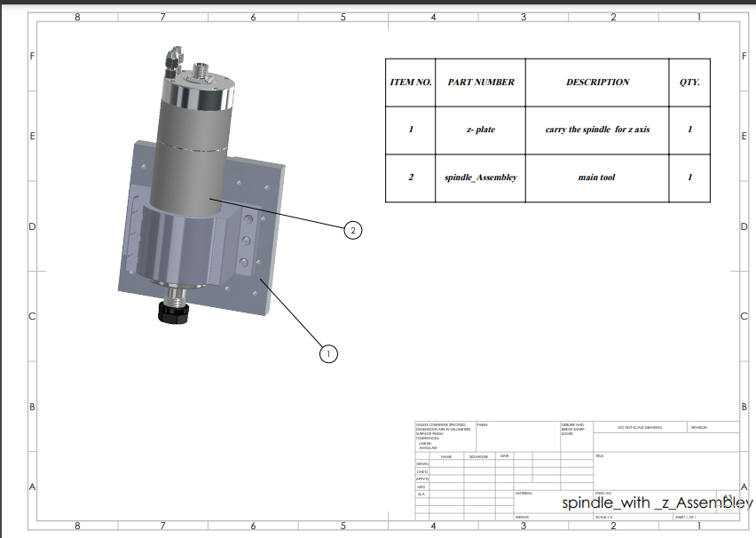
Task: Click the 'spindle_with _z_Assembley' drawing title
Action: coord(658,502)
